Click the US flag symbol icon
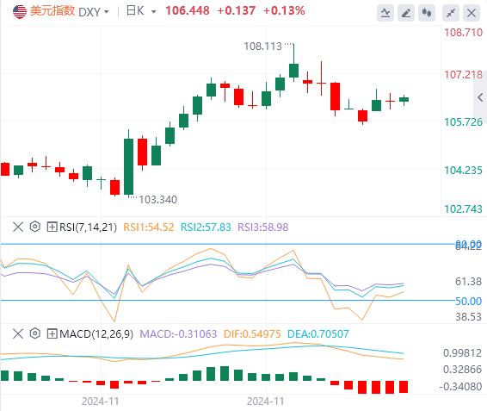487x411 pixels. coord(20,12)
